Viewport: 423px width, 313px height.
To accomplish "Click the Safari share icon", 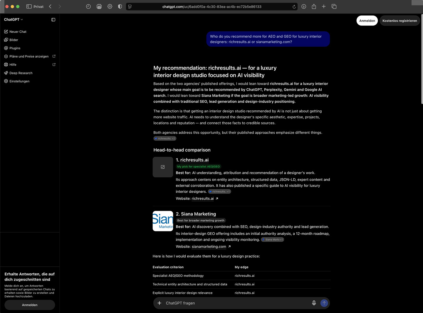I will coord(314,6).
